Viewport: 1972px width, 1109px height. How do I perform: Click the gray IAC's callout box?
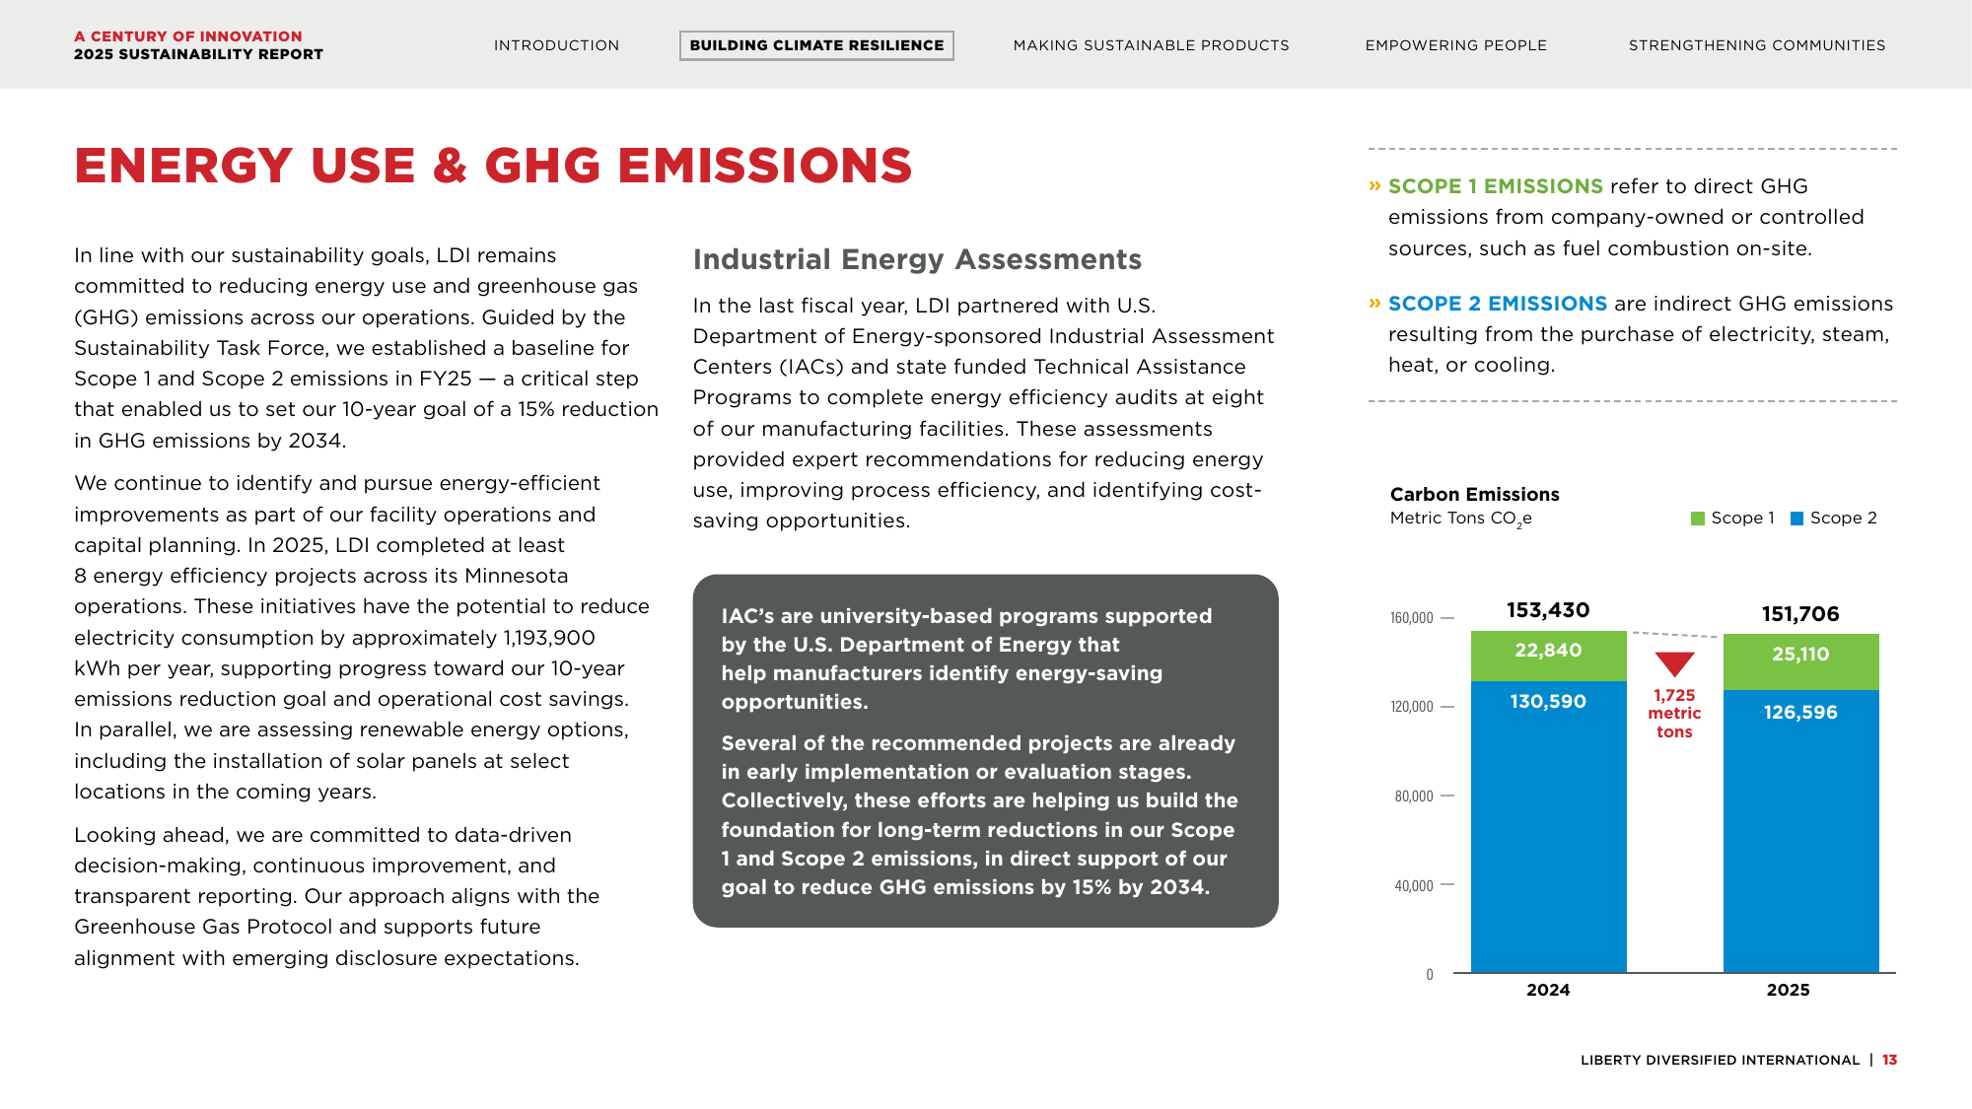(985, 750)
